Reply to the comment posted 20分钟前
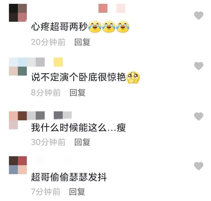The height and width of the screenshot is (201, 211). coord(82,42)
